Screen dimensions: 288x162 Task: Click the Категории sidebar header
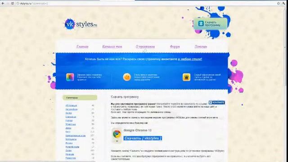[80, 98]
